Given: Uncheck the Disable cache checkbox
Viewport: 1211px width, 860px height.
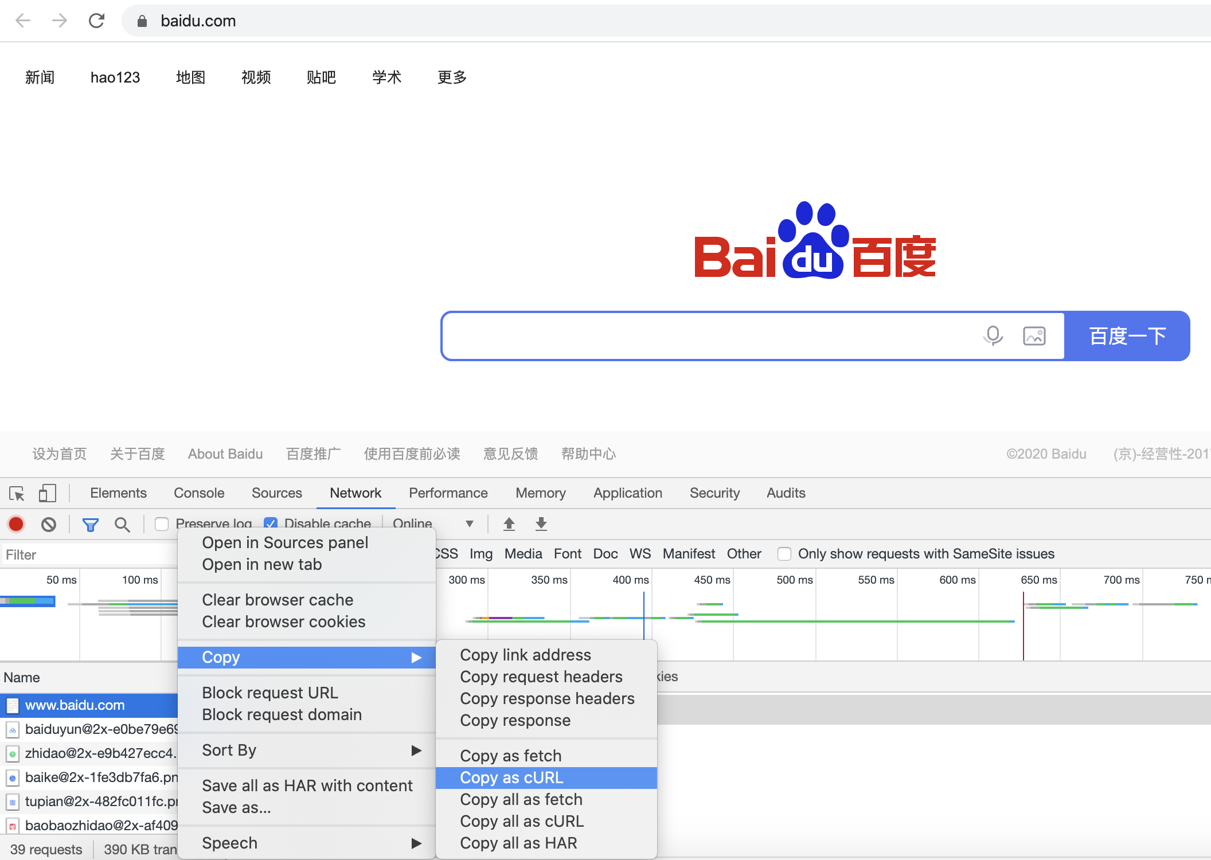Looking at the screenshot, I should pos(271,524).
